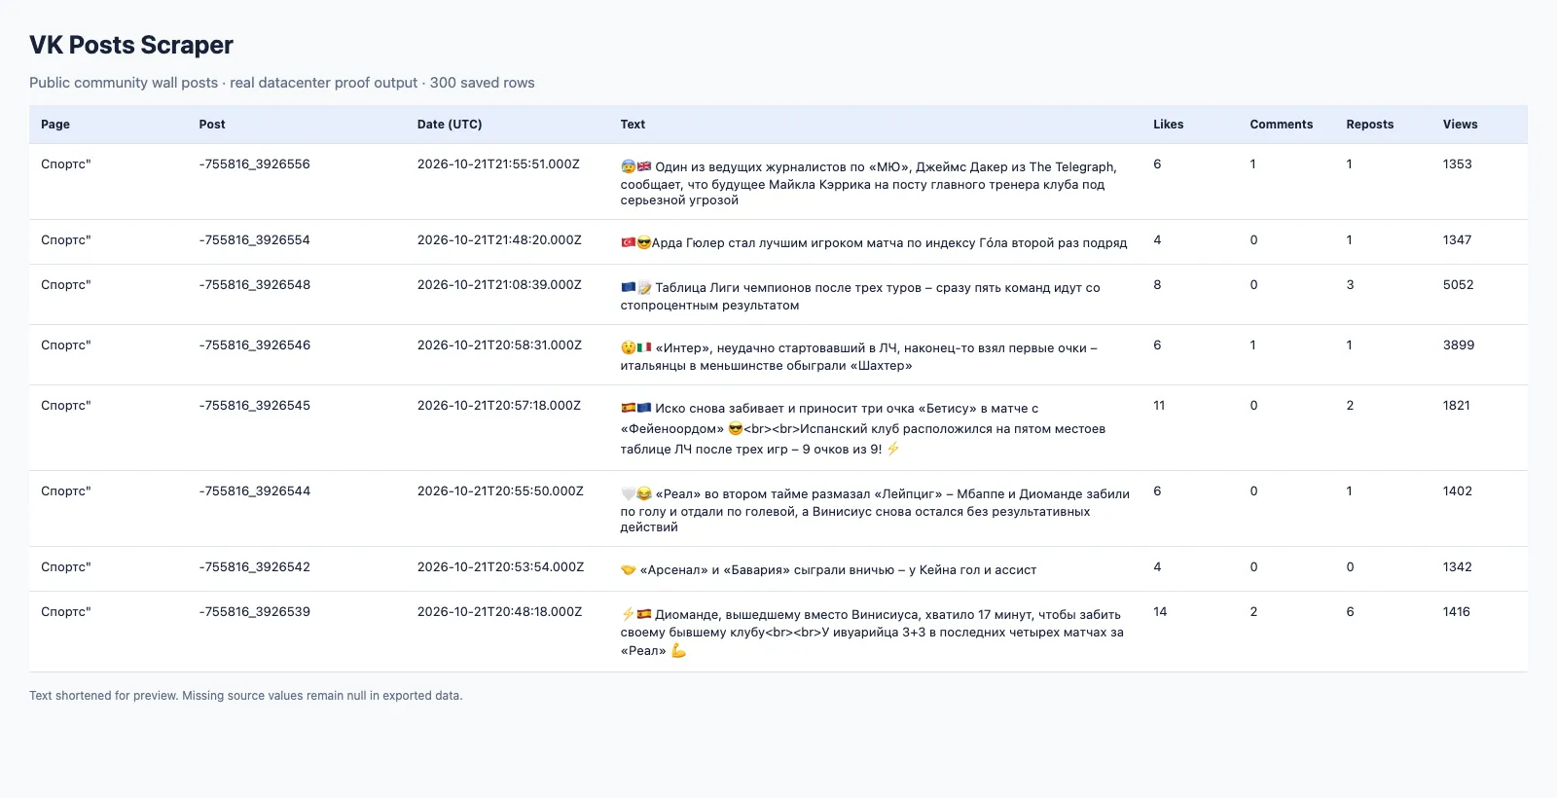The image size is (1557, 798).
Task: Select the likes value 14
Action: (x=1160, y=612)
